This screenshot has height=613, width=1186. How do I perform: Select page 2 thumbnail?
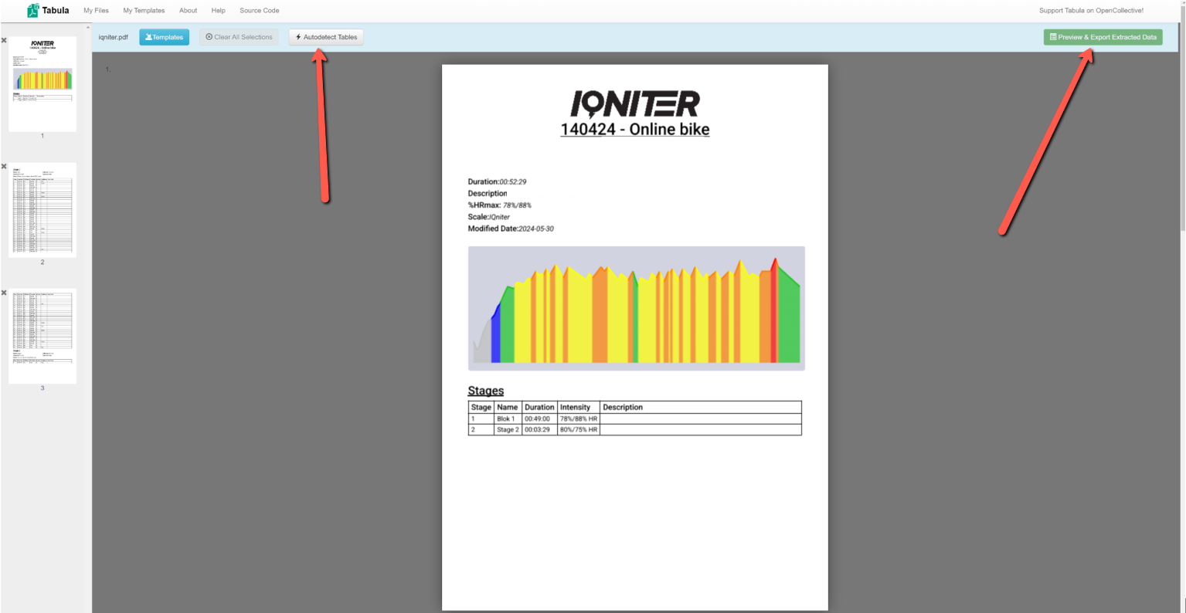point(42,210)
